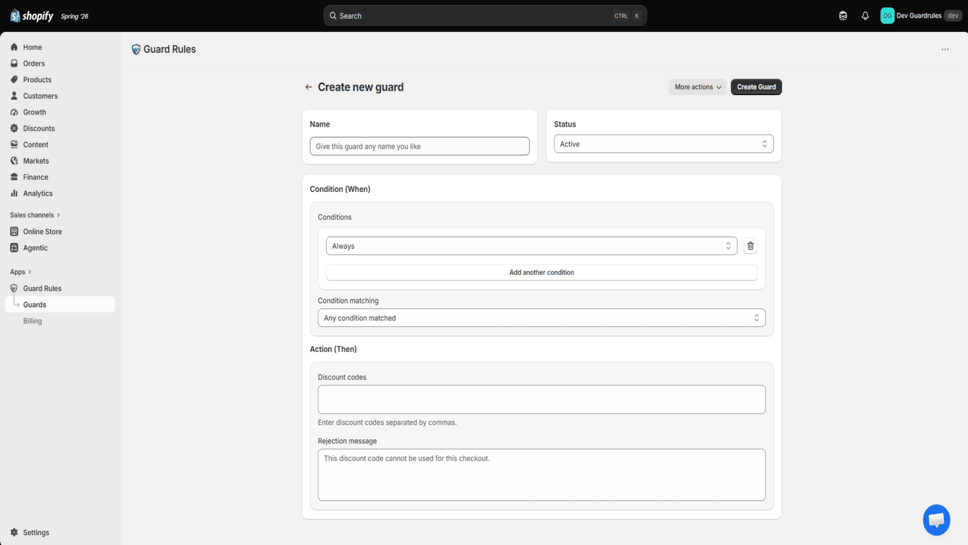
Task: Focus the top Search bar
Action: click(485, 16)
